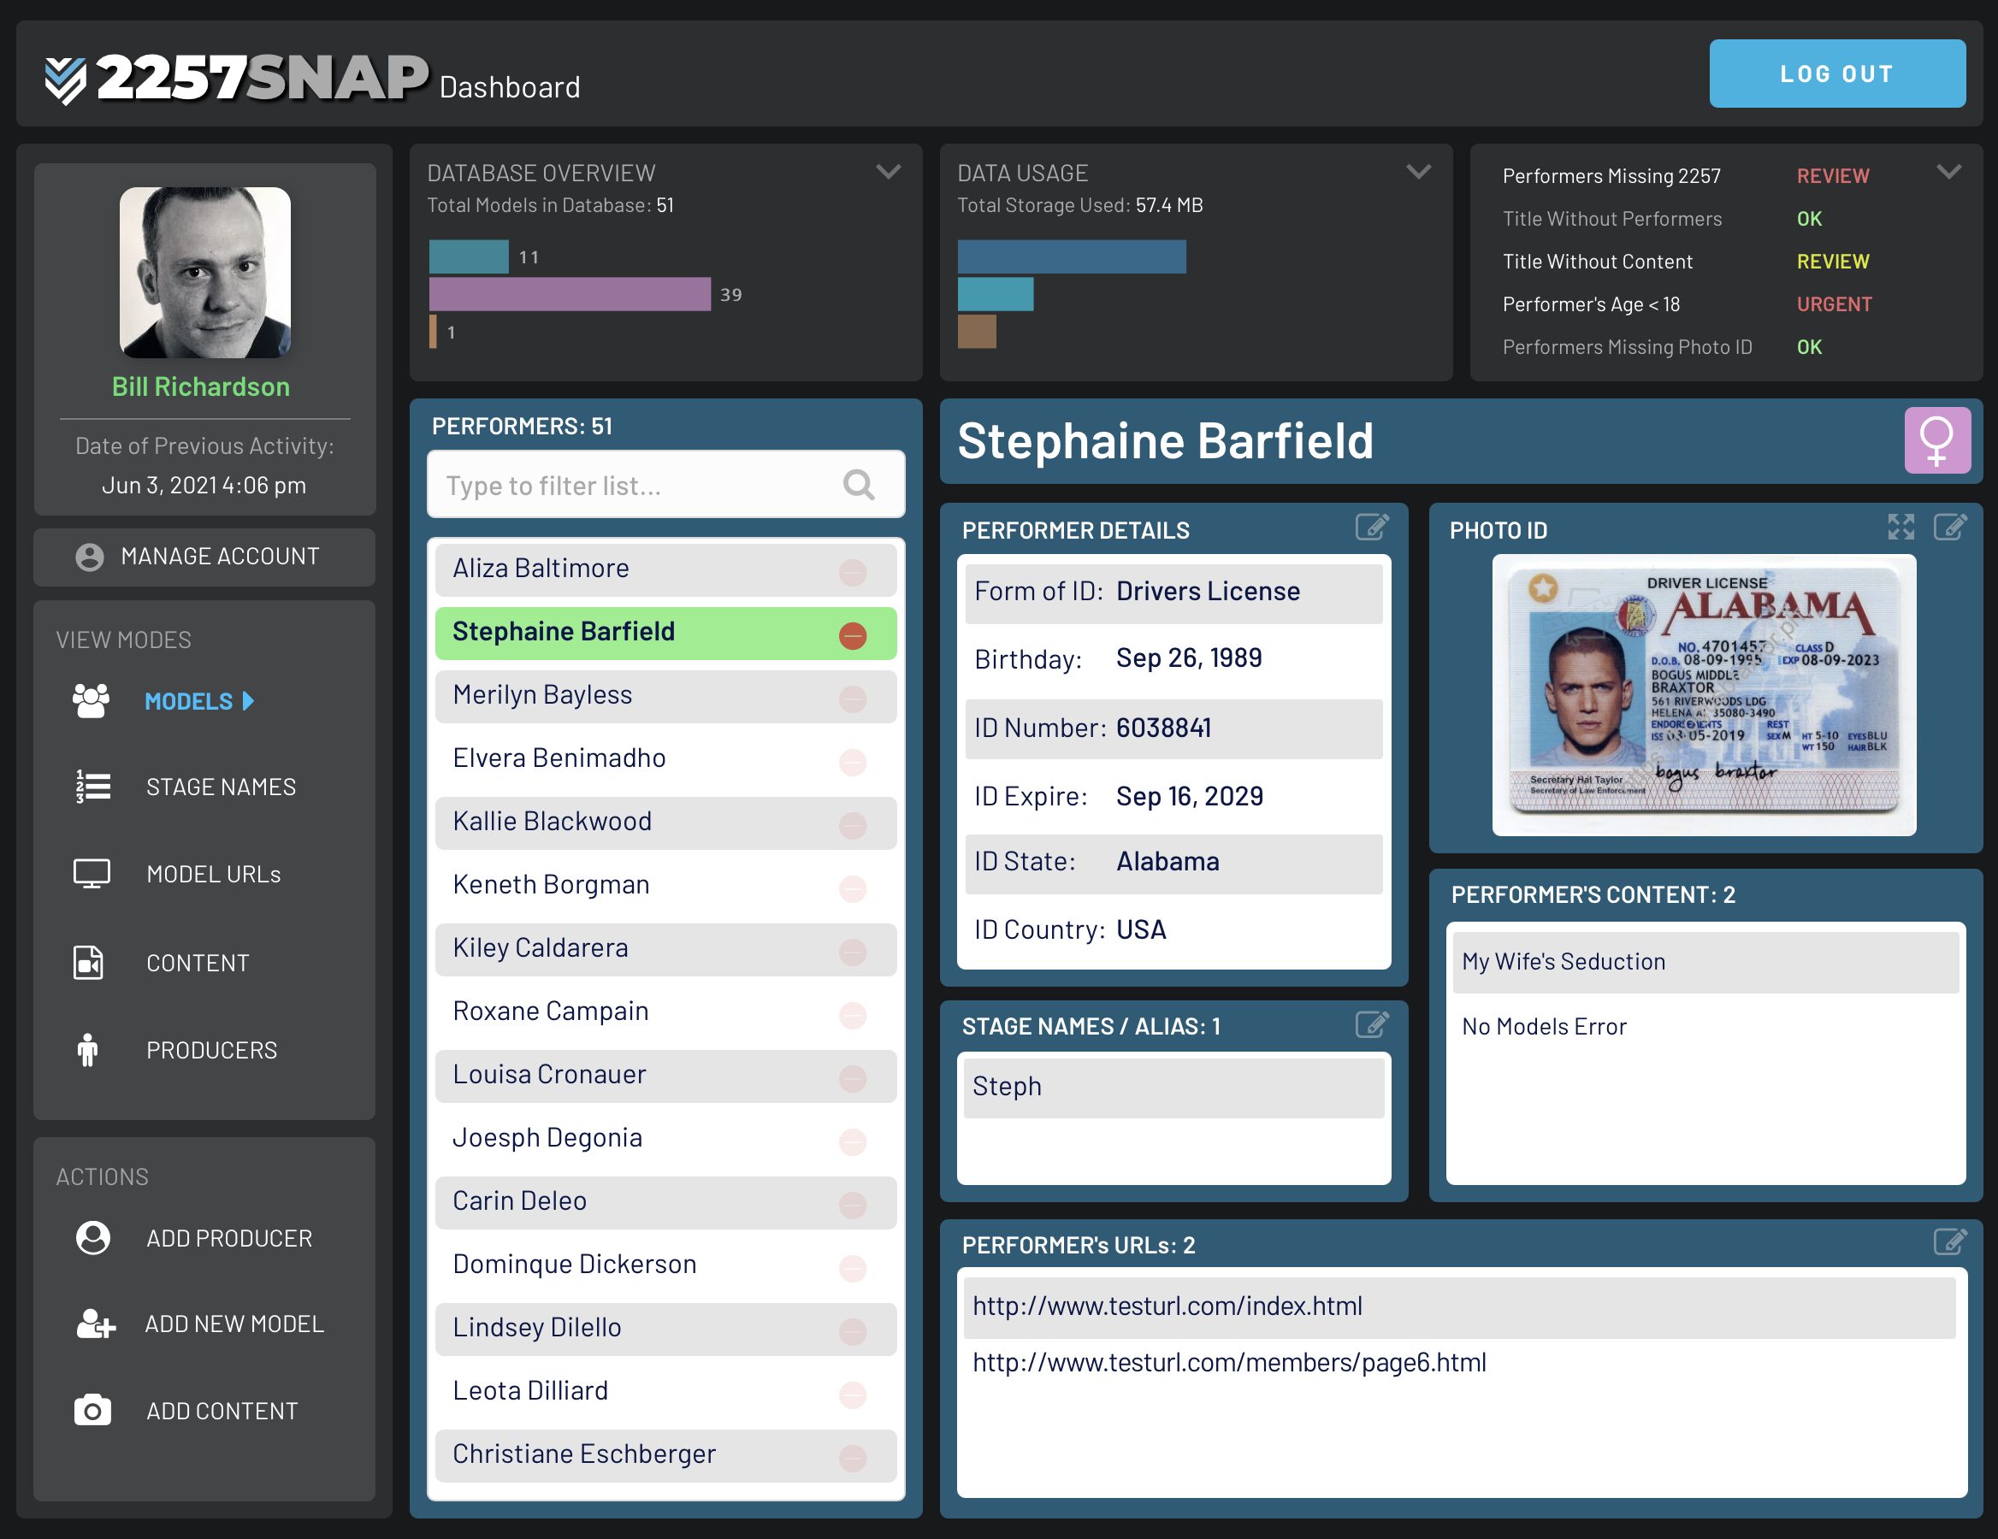1998x1539 pixels.
Task: Edit the Performer's URLs section
Action: (x=1948, y=1241)
